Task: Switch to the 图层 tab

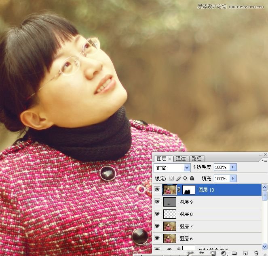Action: 161,158
